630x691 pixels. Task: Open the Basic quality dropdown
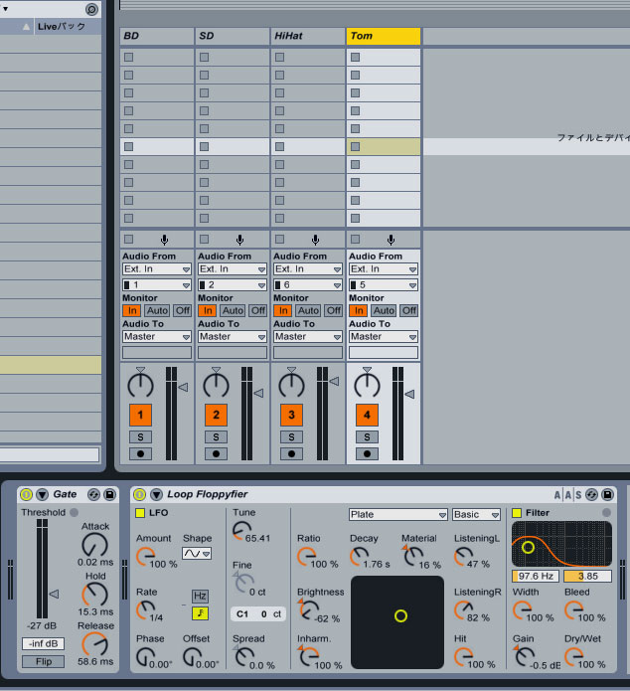[x=476, y=515]
